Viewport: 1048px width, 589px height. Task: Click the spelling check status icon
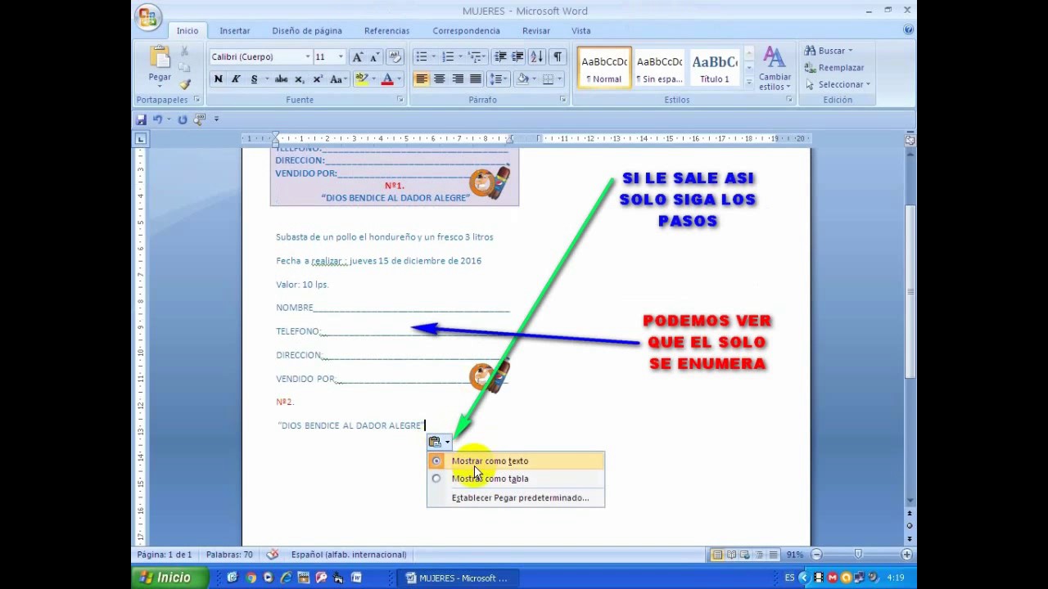[x=273, y=555]
